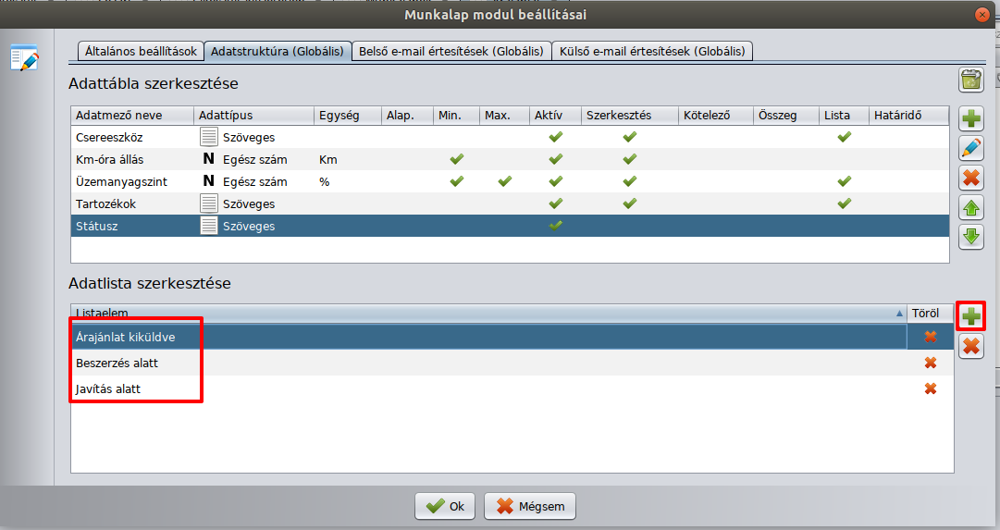Switch to Belső e-mail értesítések tab
This screenshot has height=530, width=1000.
pyautogui.click(x=452, y=51)
